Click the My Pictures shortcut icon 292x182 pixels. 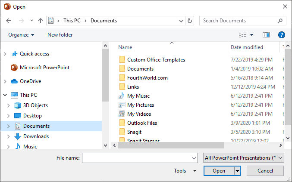coord(122,105)
